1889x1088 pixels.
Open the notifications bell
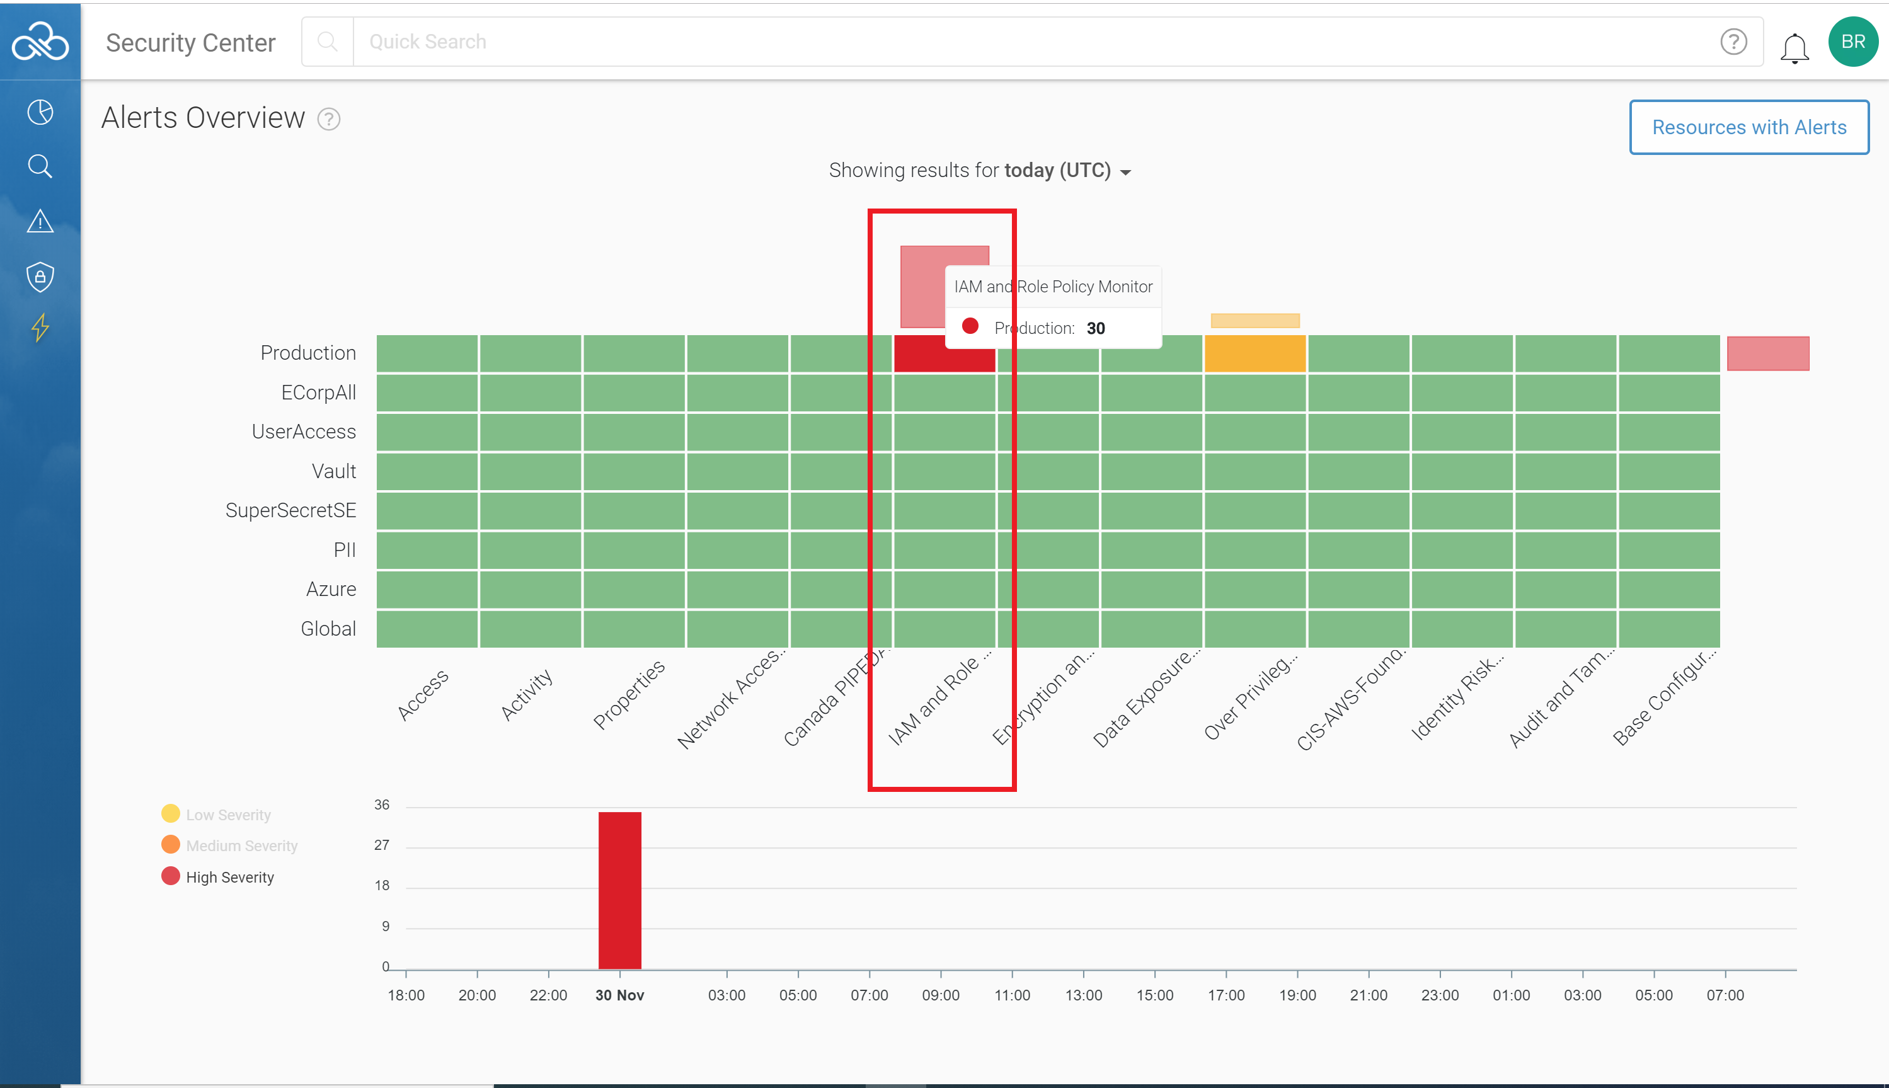coord(1794,49)
